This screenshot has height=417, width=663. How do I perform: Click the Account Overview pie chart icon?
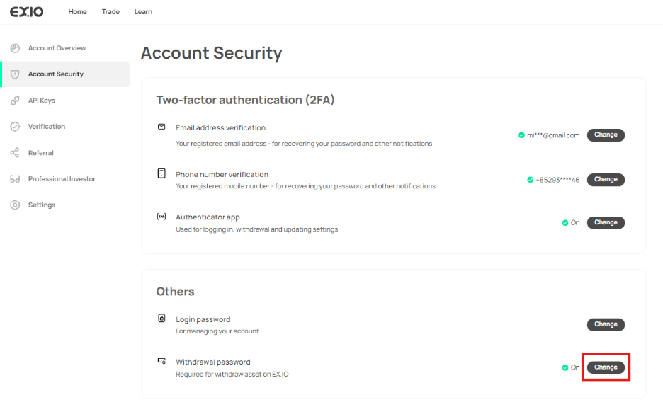click(x=15, y=48)
